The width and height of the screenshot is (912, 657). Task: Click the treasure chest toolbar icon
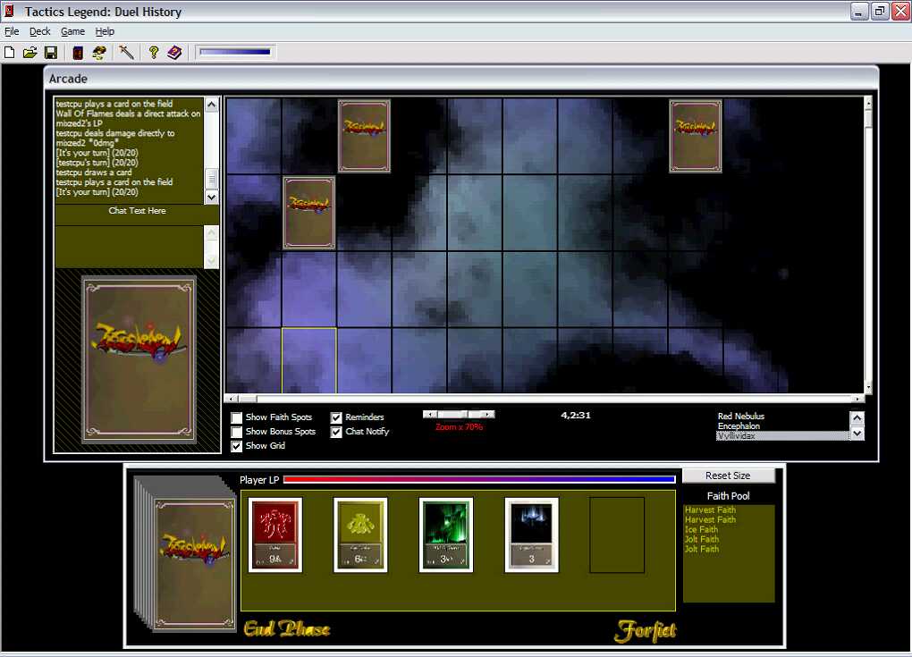[x=98, y=53]
